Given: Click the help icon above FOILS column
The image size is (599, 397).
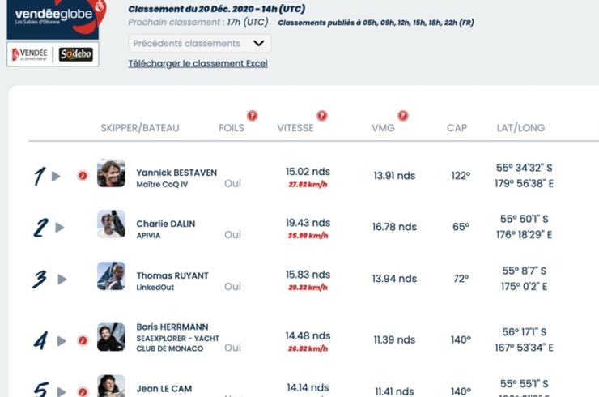Looking at the screenshot, I should click(x=252, y=116).
